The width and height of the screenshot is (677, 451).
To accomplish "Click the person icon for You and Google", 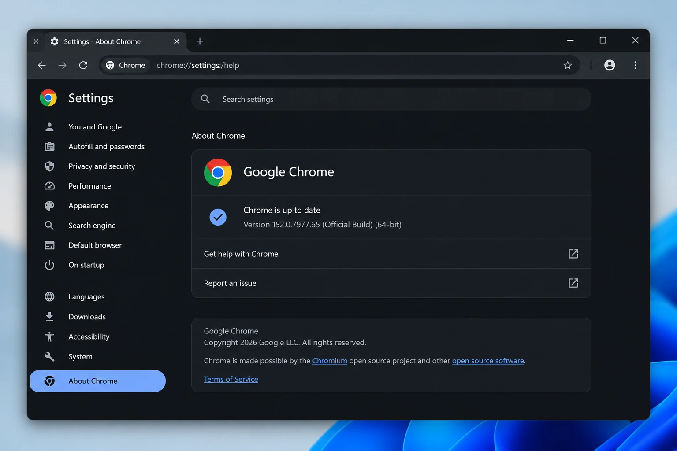I will (49, 127).
